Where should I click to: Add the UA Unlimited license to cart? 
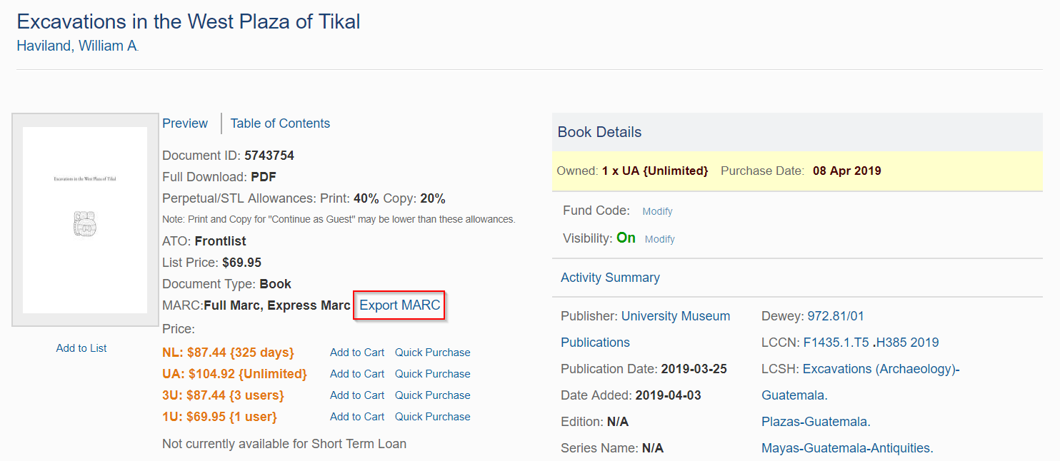click(356, 374)
